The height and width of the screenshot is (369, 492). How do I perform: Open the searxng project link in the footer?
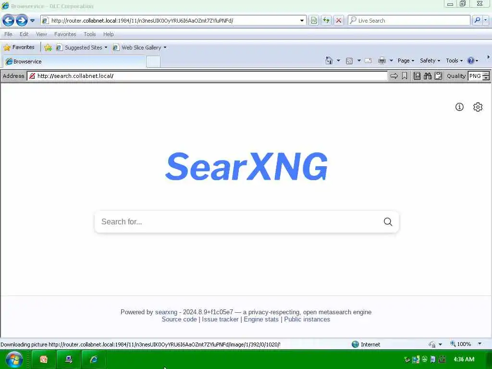(x=166, y=312)
